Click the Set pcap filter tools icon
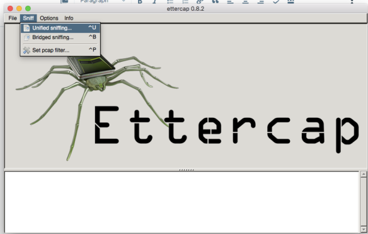Image resolution: width=368 pixels, height=234 pixels. point(26,50)
